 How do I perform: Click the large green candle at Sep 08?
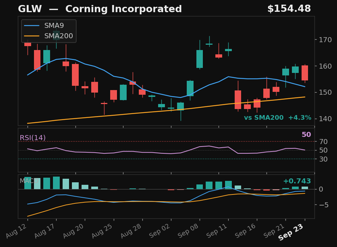click(x=200, y=59)
